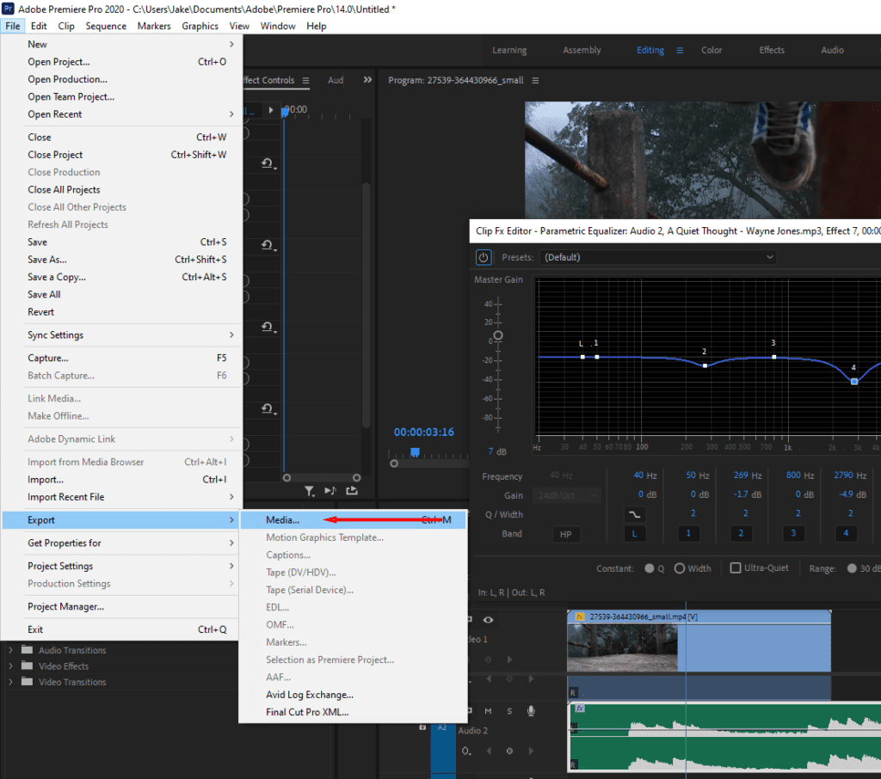
Task: Click Save As... in File menu
Action: coord(121,260)
